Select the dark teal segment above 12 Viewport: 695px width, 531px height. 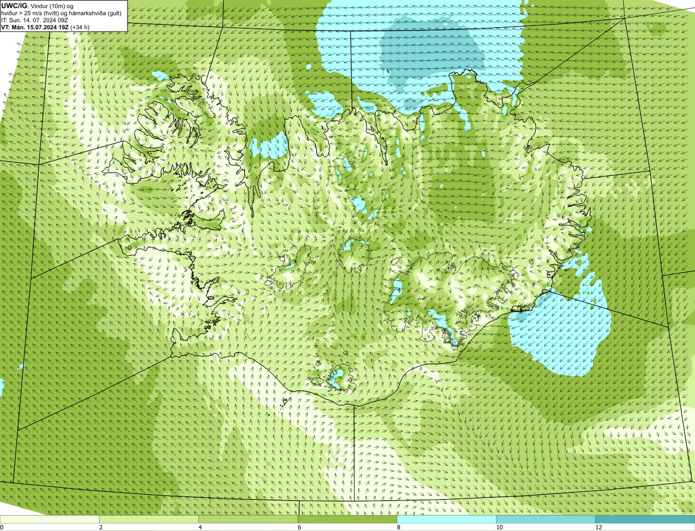coord(645,520)
